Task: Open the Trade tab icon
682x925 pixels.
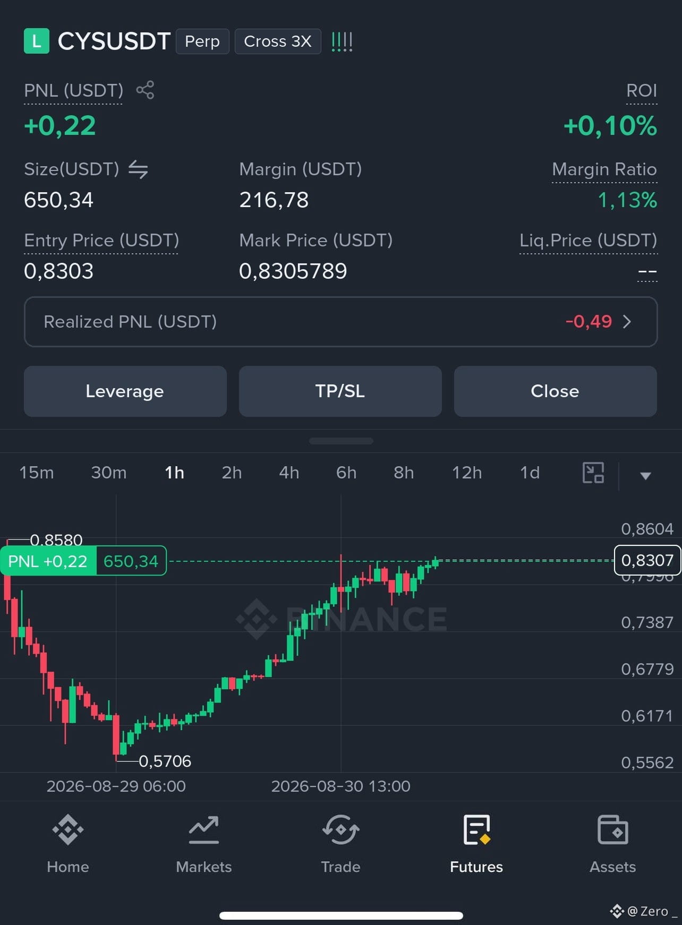Action: pos(340,829)
